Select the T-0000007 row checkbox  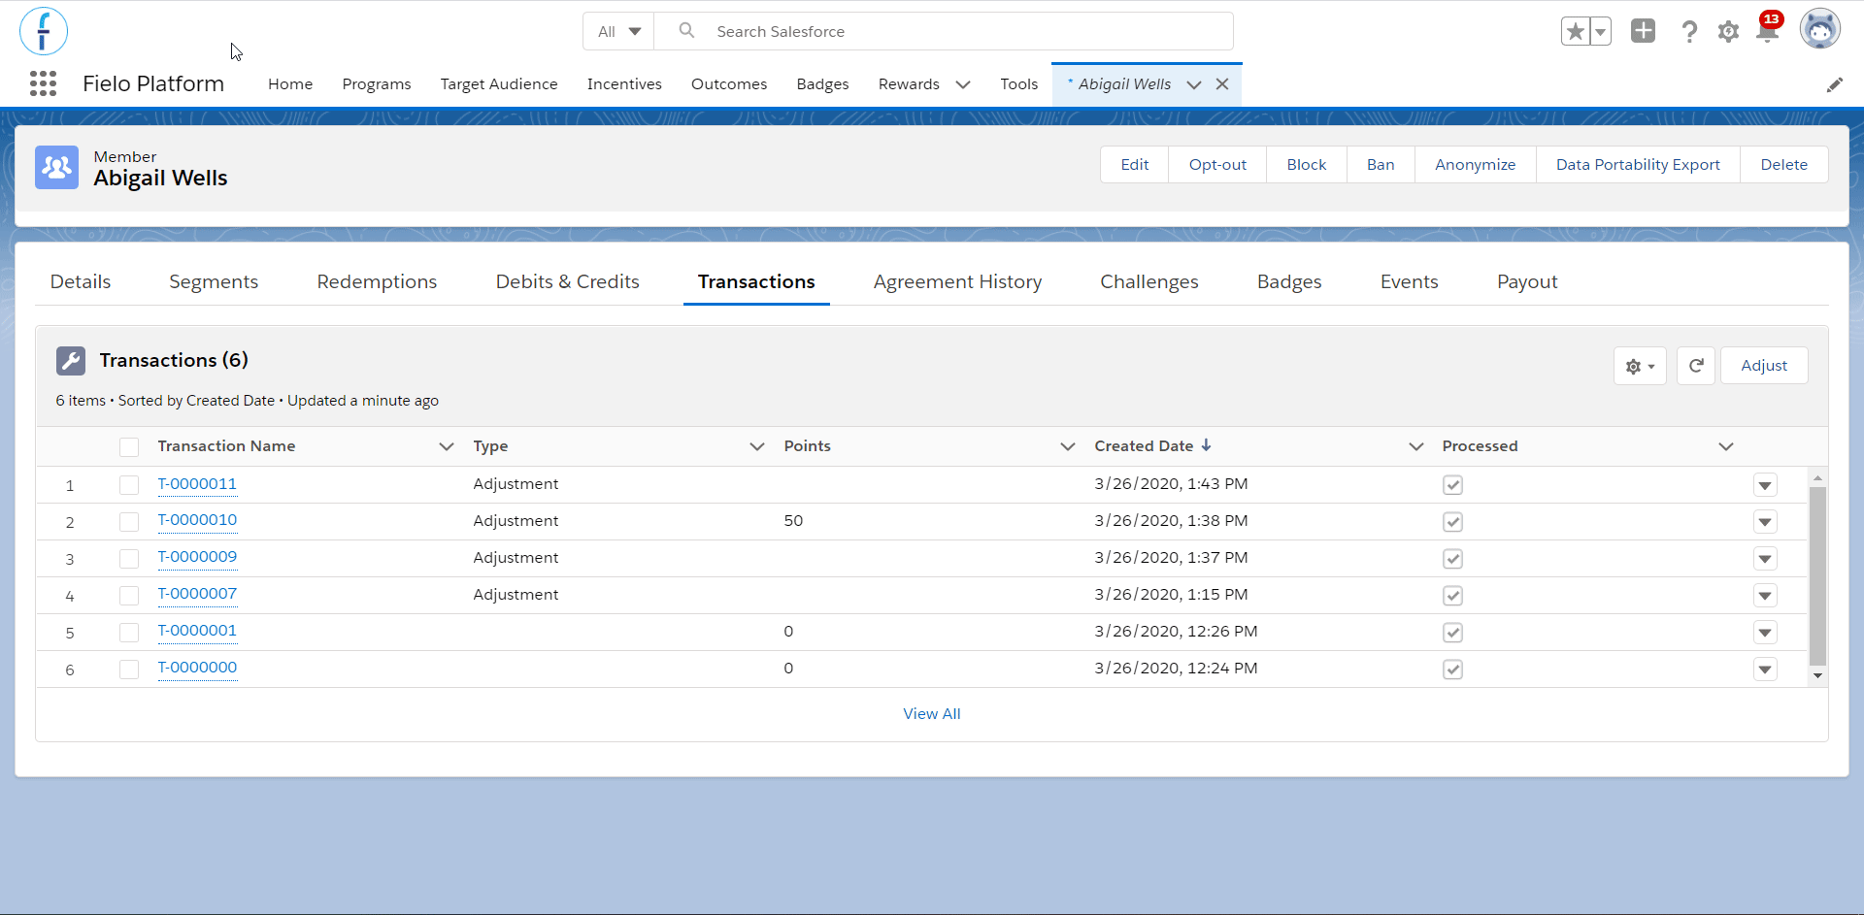pos(129,596)
